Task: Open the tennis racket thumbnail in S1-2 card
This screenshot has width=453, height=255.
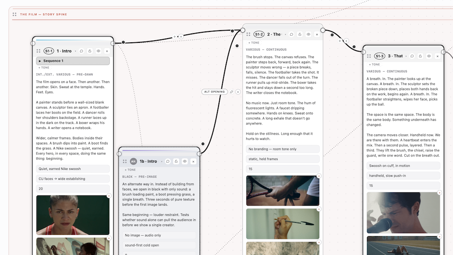Action: (283, 190)
